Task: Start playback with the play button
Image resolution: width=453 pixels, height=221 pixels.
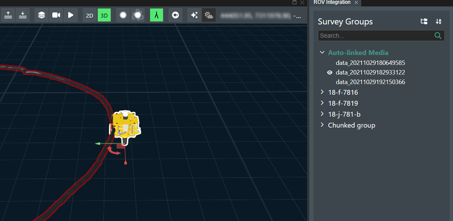Action: 70,15
